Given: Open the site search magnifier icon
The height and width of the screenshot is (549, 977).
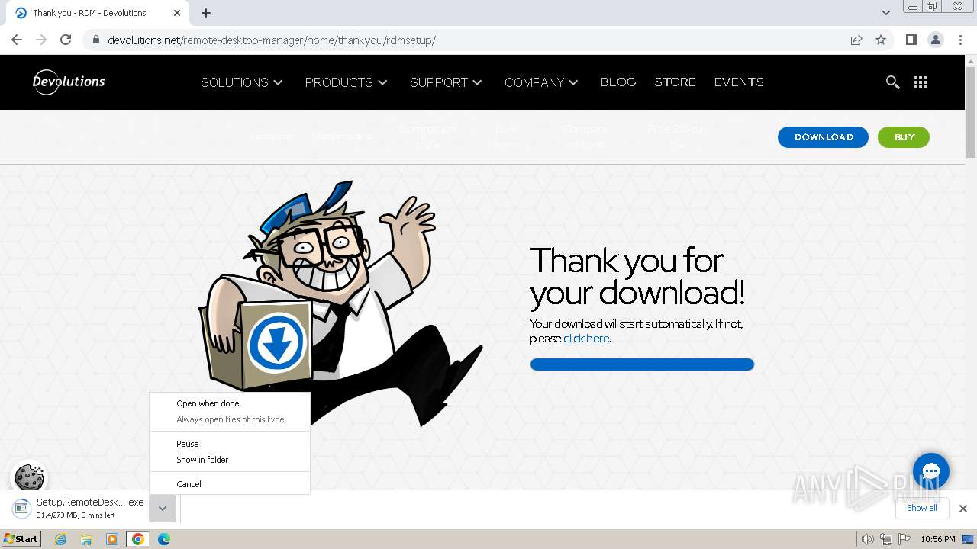Looking at the screenshot, I should pos(892,82).
